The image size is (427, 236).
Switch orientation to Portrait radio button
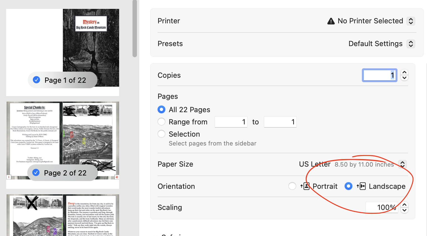292,186
